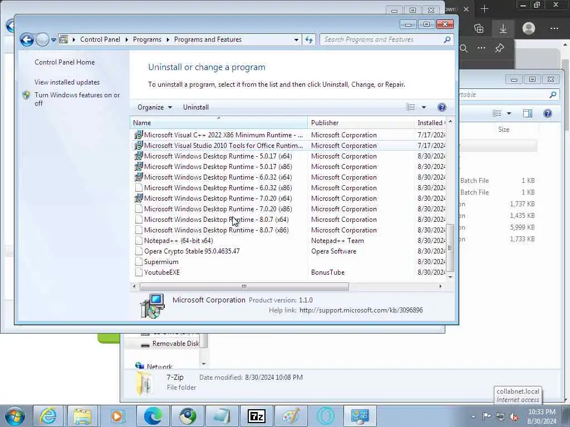Open the Windows Start button
Viewport: 570px width, 427px height.
pos(15,416)
